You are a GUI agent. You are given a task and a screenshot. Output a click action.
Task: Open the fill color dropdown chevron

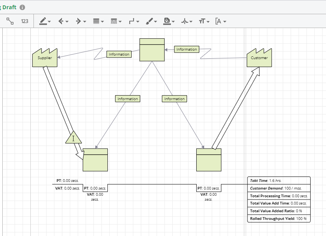pyautogui.click(x=172, y=21)
